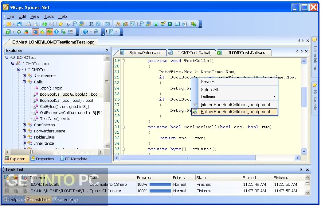Viewport: 321px width, 206px height.
Task: Open the Outlining submenu
Action: pyautogui.click(x=234, y=97)
